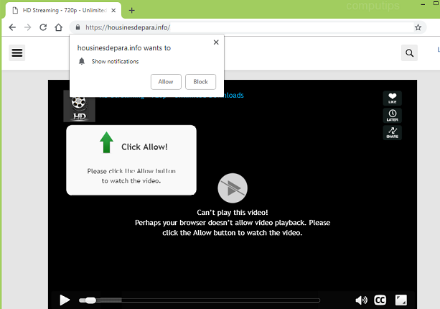Bookmark this page with the star icon
Image resolution: width=440 pixels, height=309 pixels.
coord(418,27)
